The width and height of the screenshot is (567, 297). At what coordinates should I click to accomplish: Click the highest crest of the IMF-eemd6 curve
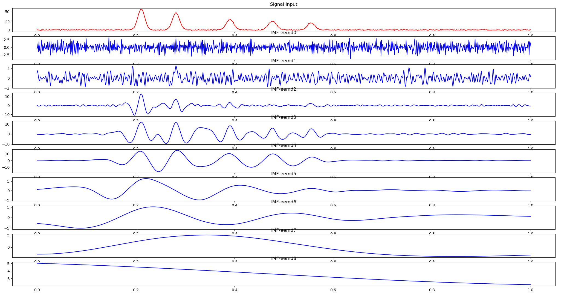[153, 207]
